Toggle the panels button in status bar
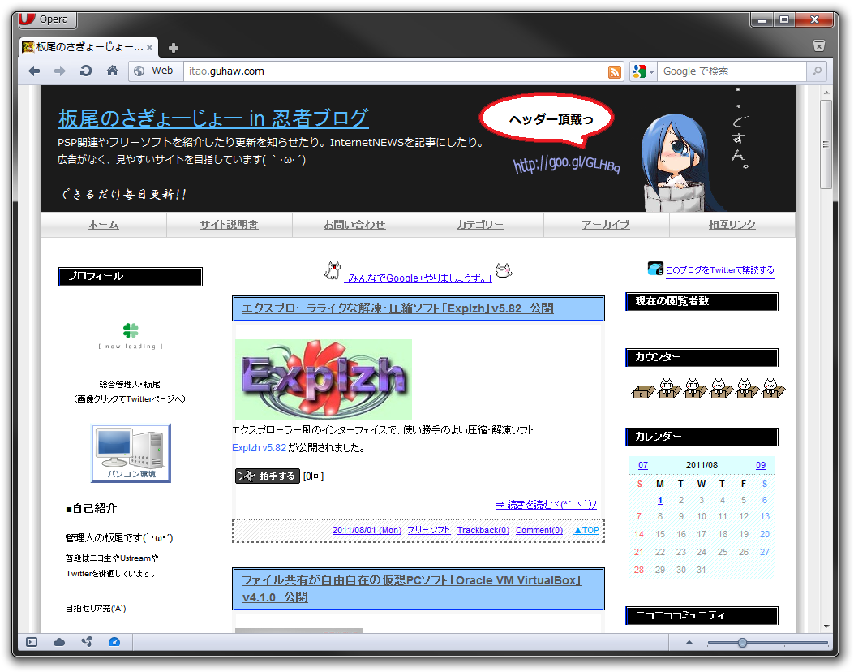Screen dimensions: 854x672 [32, 642]
